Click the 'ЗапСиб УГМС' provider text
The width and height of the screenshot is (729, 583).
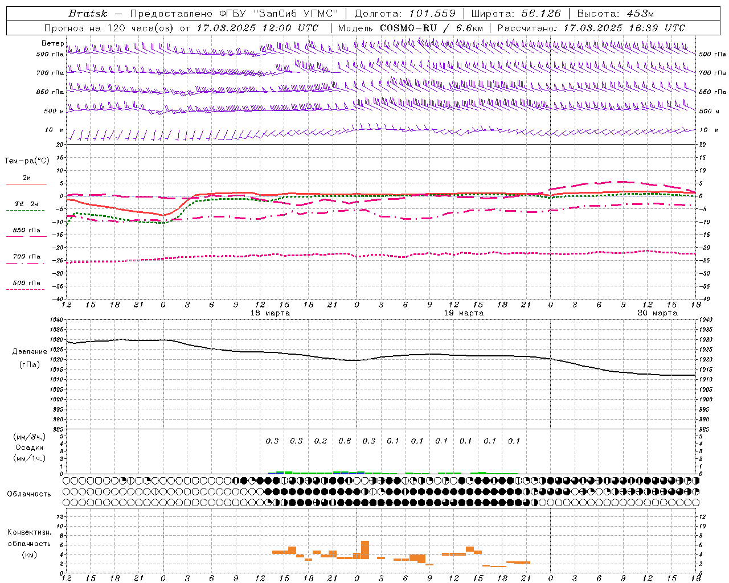pos(296,14)
